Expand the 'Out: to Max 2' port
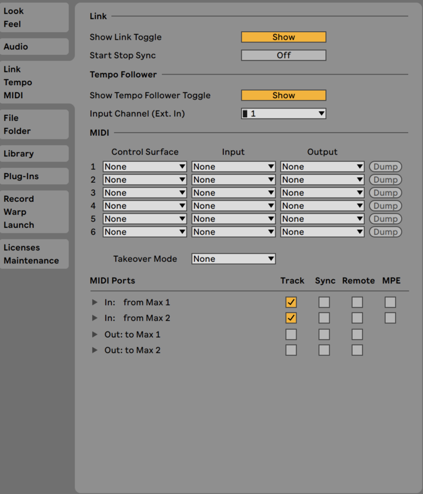The height and width of the screenshot is (494, 423). click(94, 350)
